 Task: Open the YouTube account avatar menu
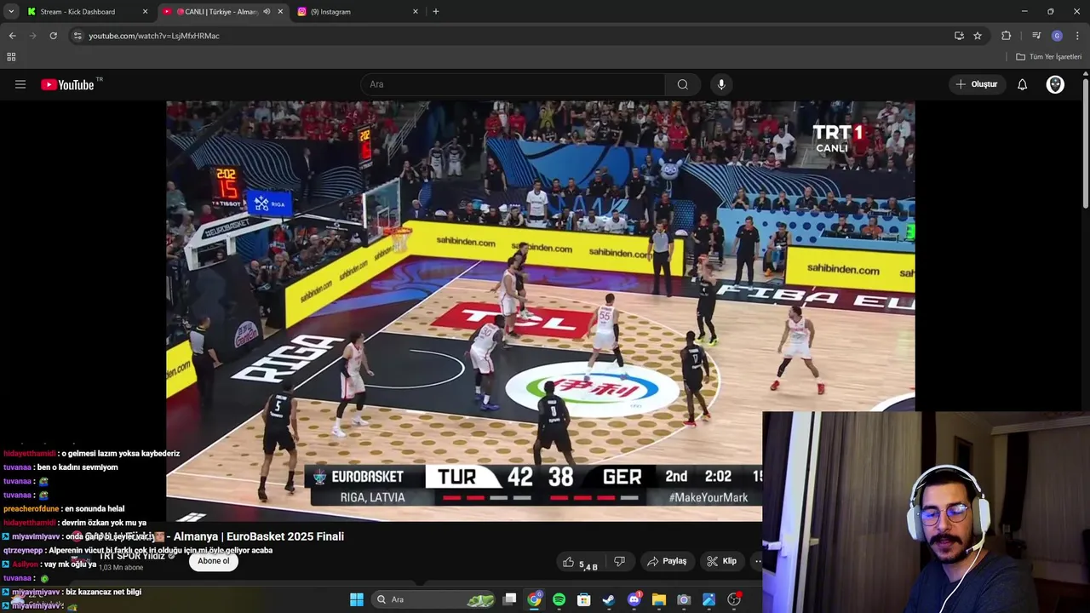pyautogui.click(x=1055, y=84)
